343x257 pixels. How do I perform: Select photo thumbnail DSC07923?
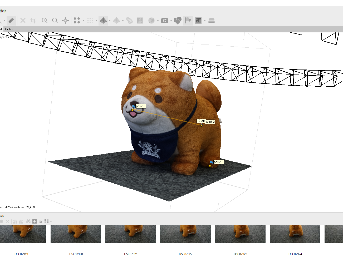(x=240, y=234)
